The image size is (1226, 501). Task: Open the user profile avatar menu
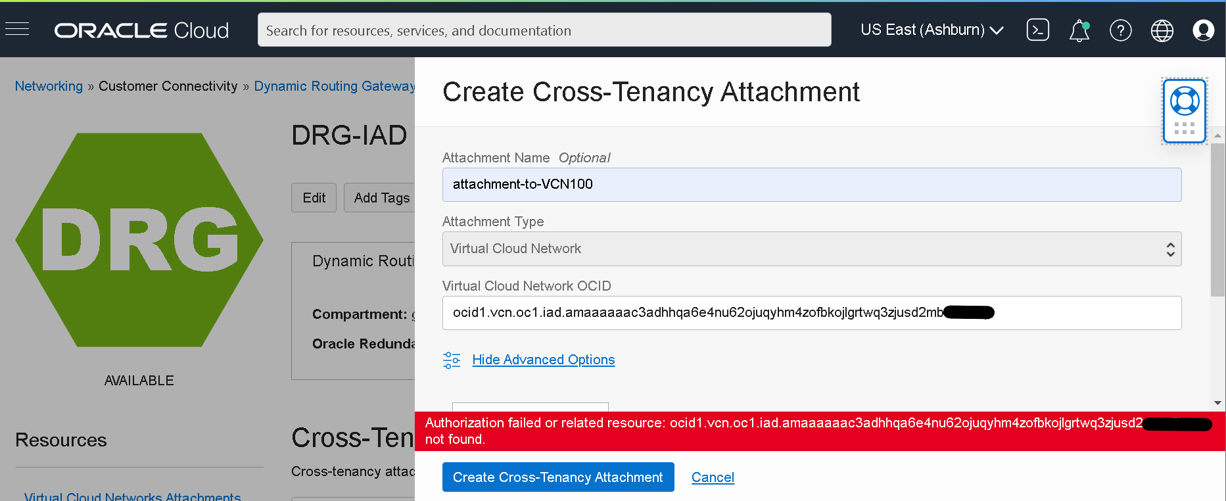click(x=1203, y=30)
